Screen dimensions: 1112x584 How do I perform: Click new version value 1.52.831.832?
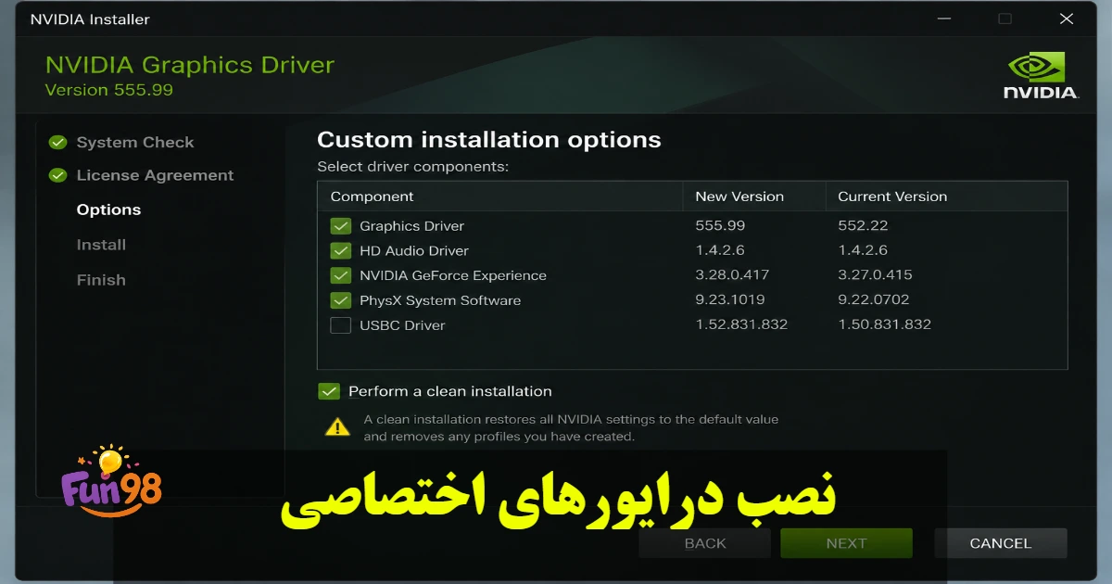741,325
